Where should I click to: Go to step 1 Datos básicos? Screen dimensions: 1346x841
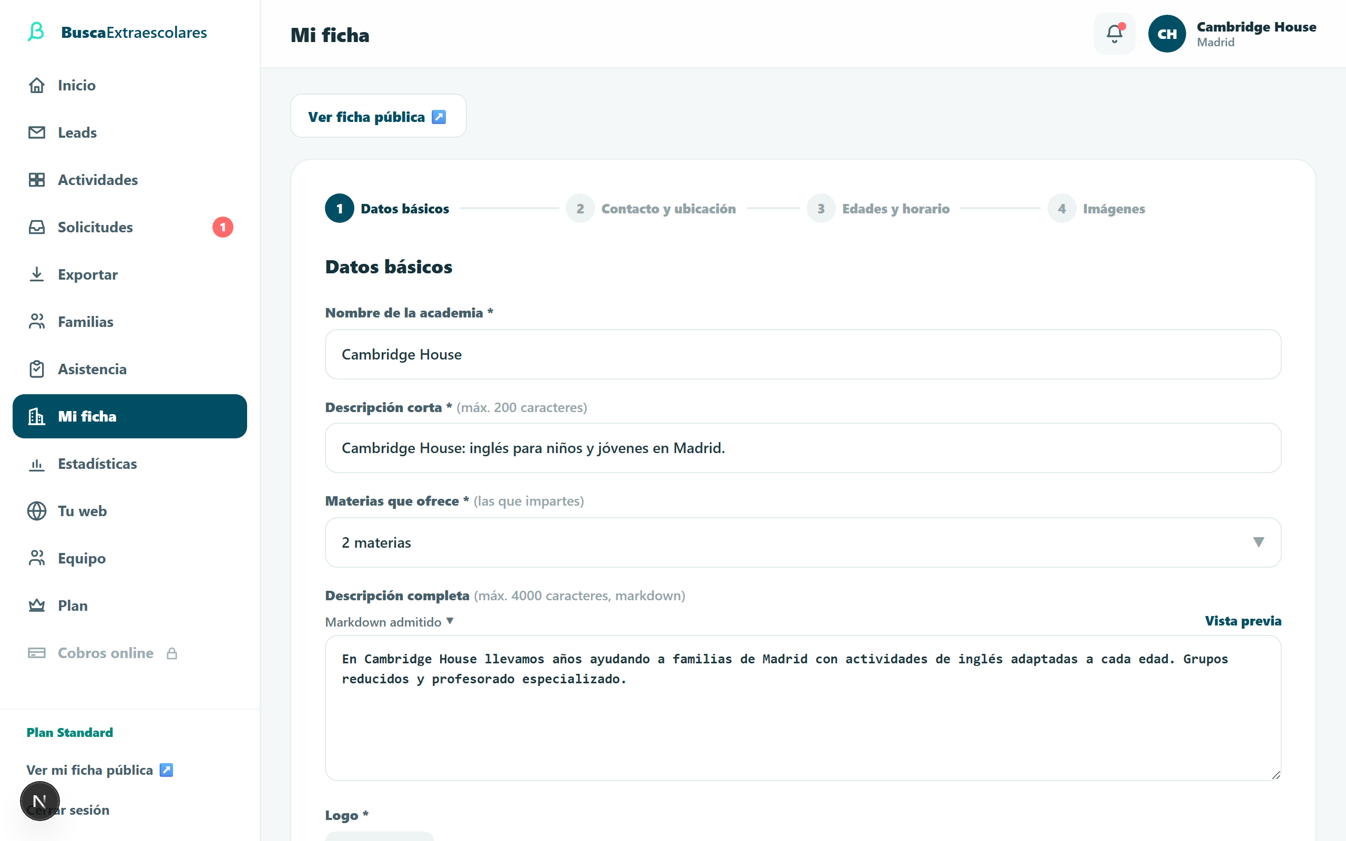pyautogui.click(x=387, y=209)
